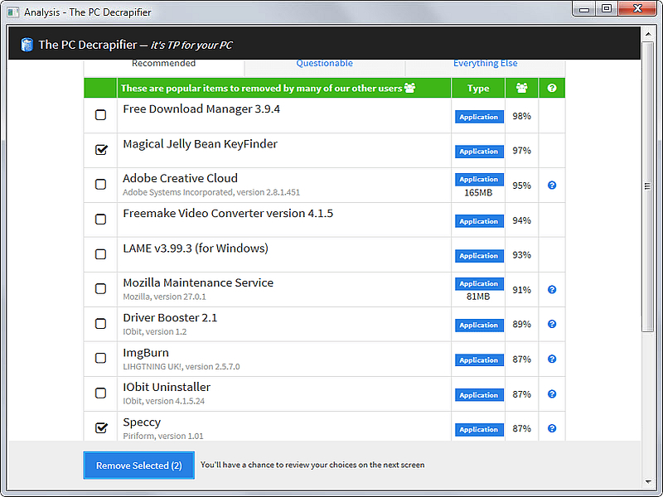Click scrollbar up arrow
Image resolution: width=663 pixels, height=497 pixels.
pyautogui.click(x=648, y=33)
